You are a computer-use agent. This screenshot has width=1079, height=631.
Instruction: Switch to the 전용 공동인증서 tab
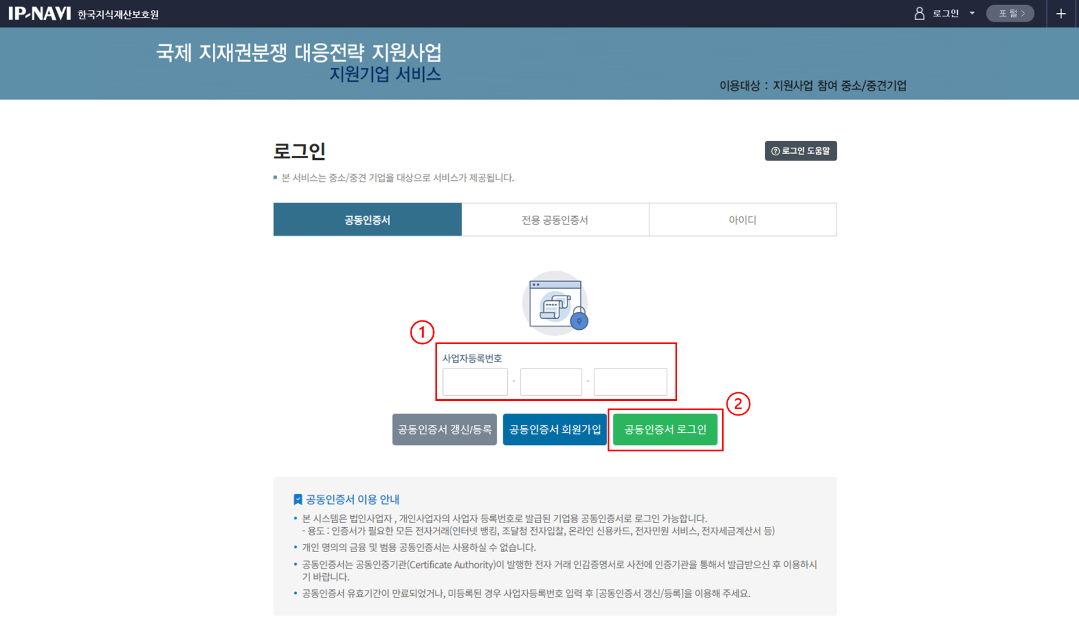(x=555, y=220)
